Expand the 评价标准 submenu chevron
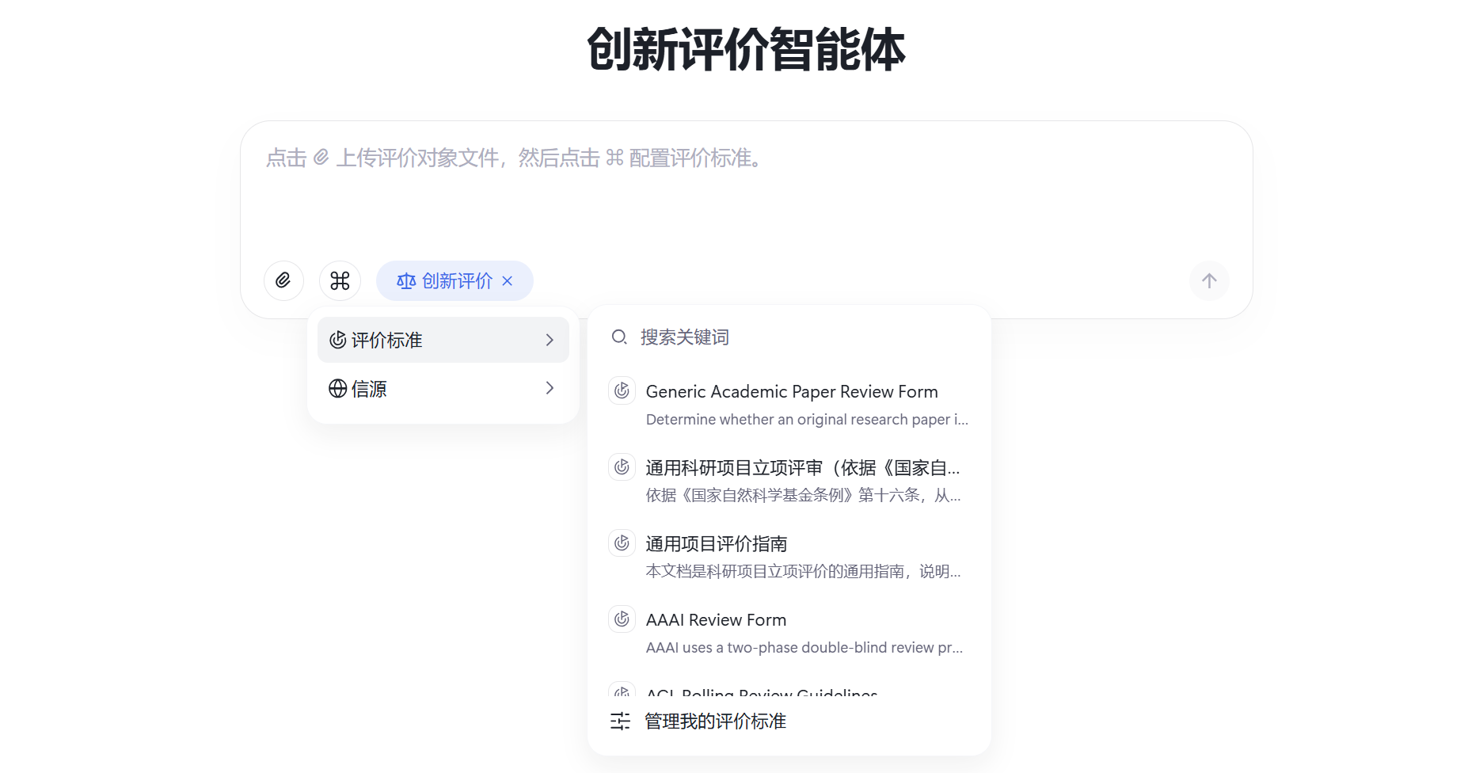Image resolution: width=1468 pixels, height=773 pixels. [550, 340]
